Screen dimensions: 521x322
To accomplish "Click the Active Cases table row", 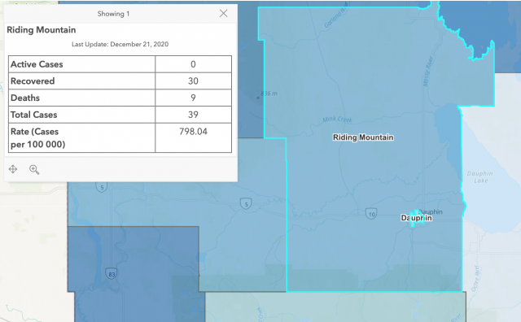I will coord(120,64).
